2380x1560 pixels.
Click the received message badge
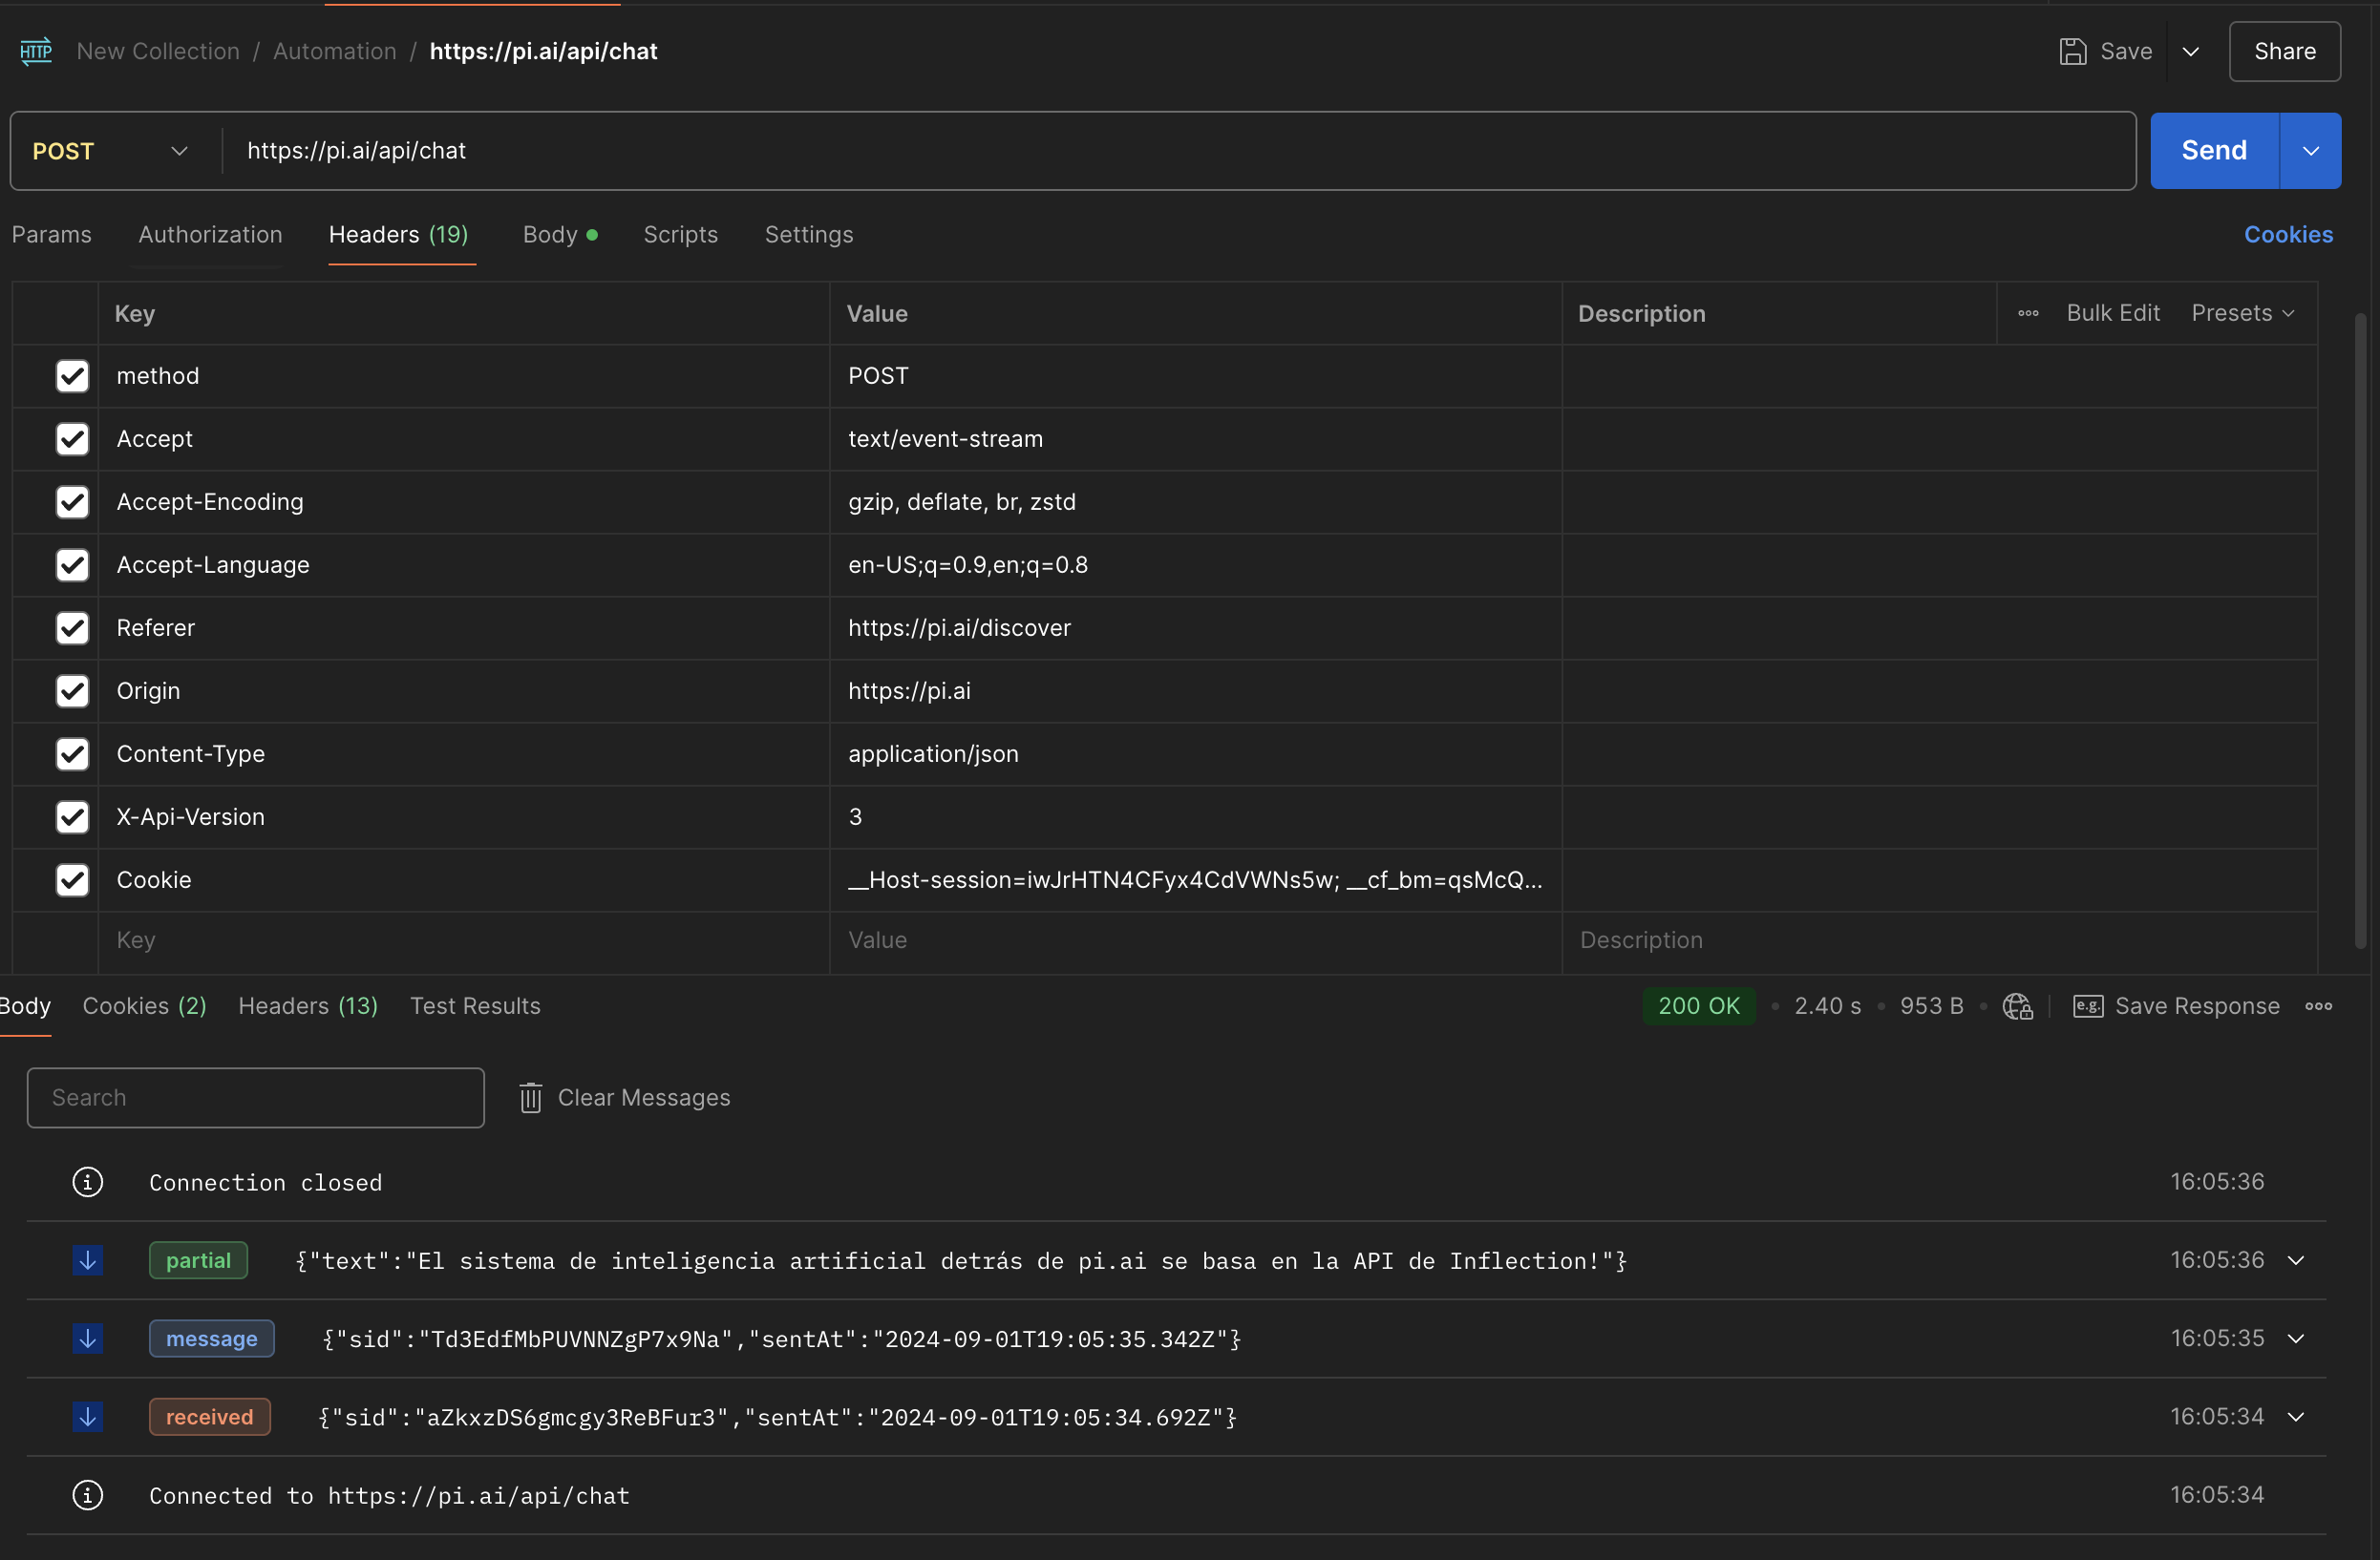click(209, 1416)
